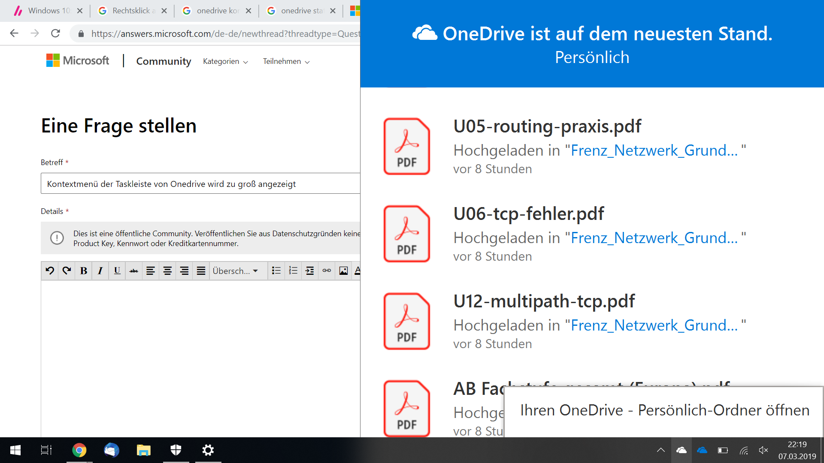The image size is (824, 463).
Task: Open Thunderbird from the taskbar
Action: (112, 450)
